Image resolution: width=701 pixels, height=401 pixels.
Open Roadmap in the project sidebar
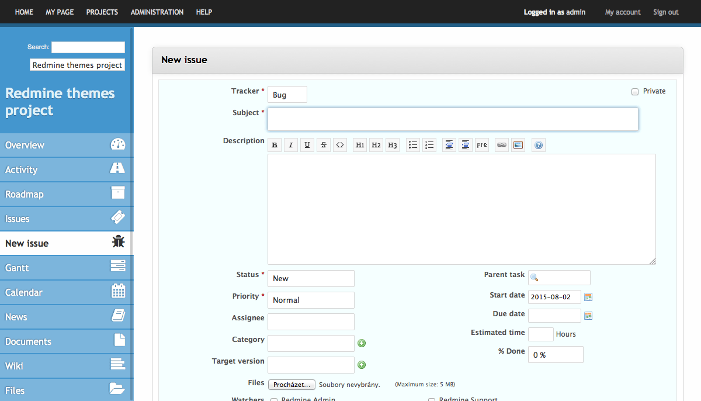[x=67, y=194]
